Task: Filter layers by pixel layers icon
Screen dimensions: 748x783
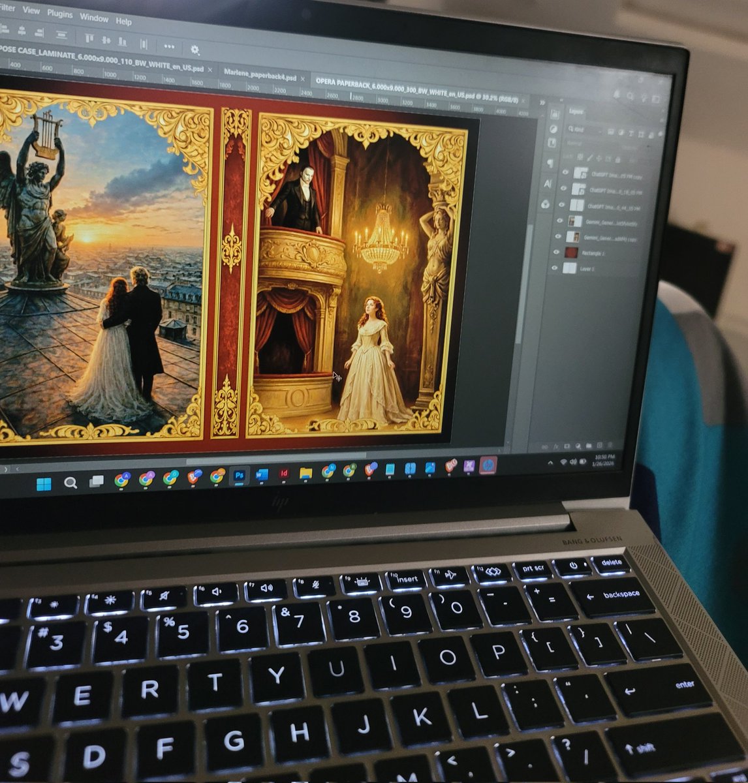Action: 610,131
